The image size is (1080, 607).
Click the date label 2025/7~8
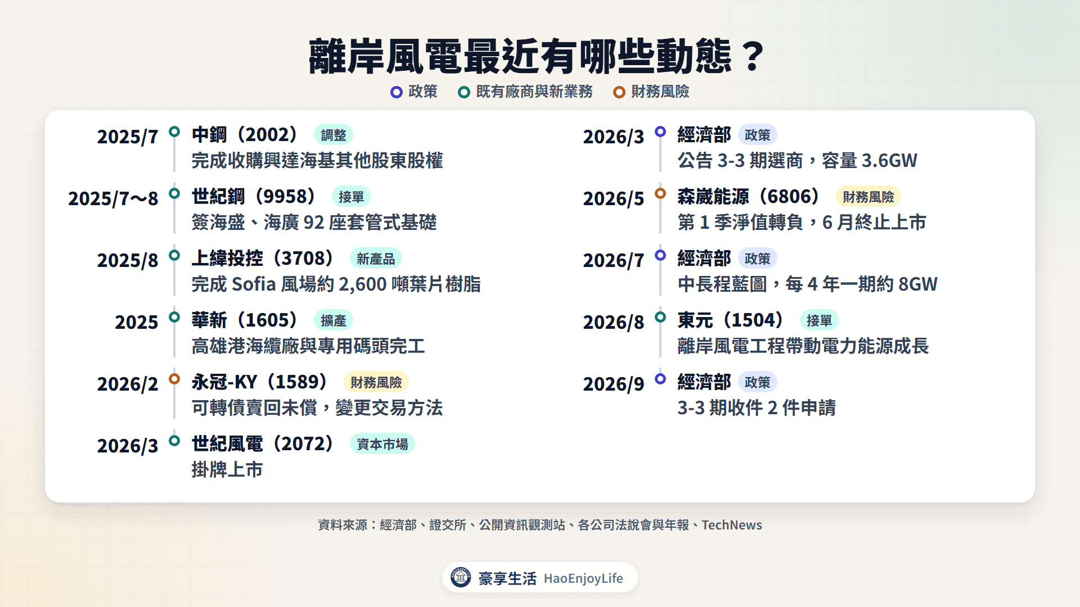[x=113, y=198]
